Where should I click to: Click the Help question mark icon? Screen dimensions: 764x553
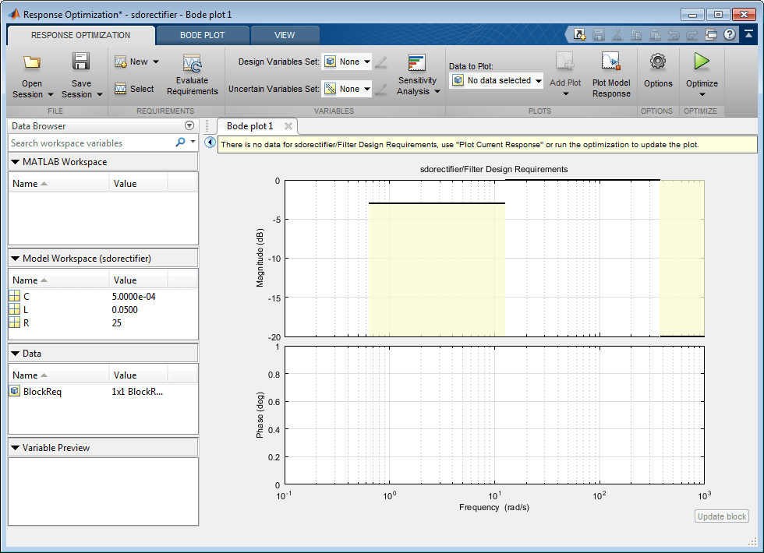(x=730, y=34)
